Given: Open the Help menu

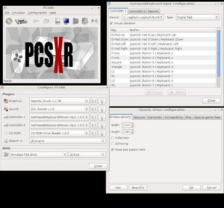Looking at the screenshot, I should (53, 13).
